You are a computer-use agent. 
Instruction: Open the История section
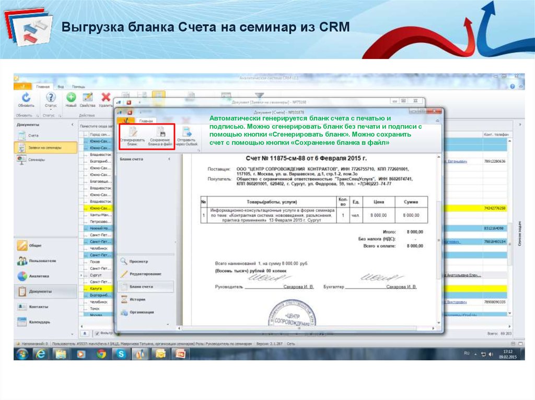coord(137,299)
